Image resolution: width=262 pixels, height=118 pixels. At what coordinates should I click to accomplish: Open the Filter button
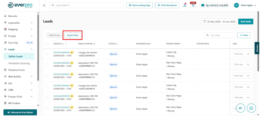(x=244, y=35)
